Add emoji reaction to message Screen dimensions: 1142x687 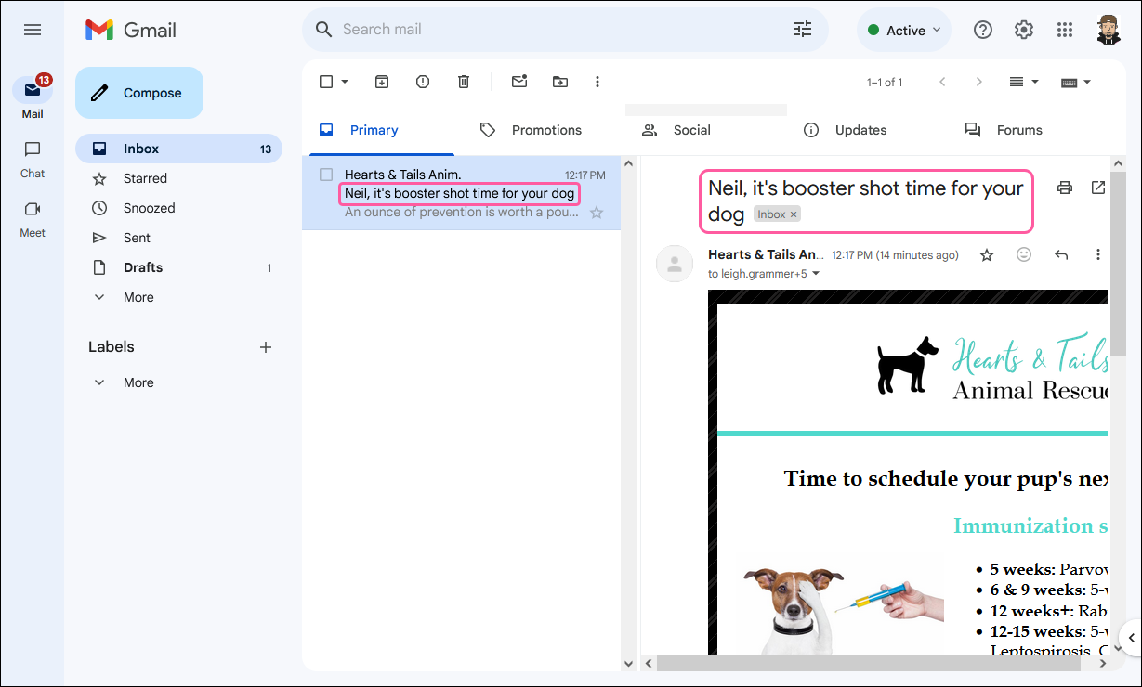1024,254
